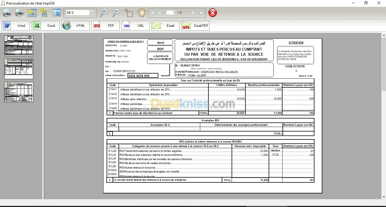386x207 pixels.
Task: Click the vertical scrollbar up arrow
Action: click(x=383, y=35)
